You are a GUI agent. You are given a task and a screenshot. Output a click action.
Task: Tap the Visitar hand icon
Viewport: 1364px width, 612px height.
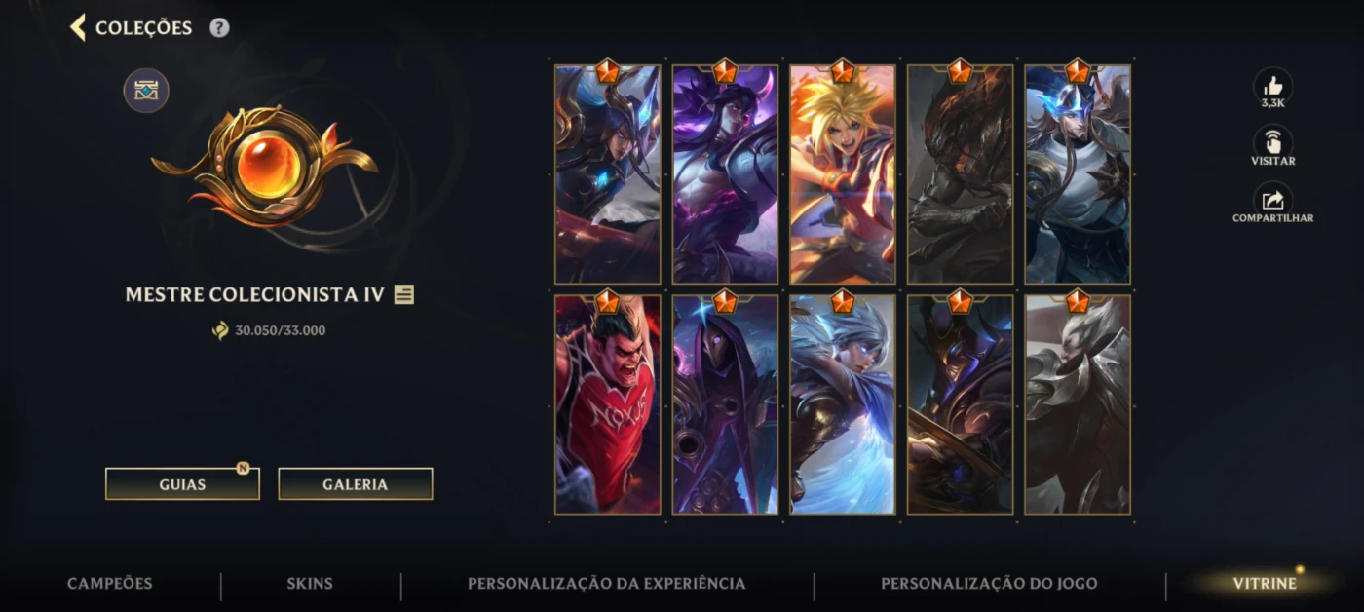click(1272, 142)
